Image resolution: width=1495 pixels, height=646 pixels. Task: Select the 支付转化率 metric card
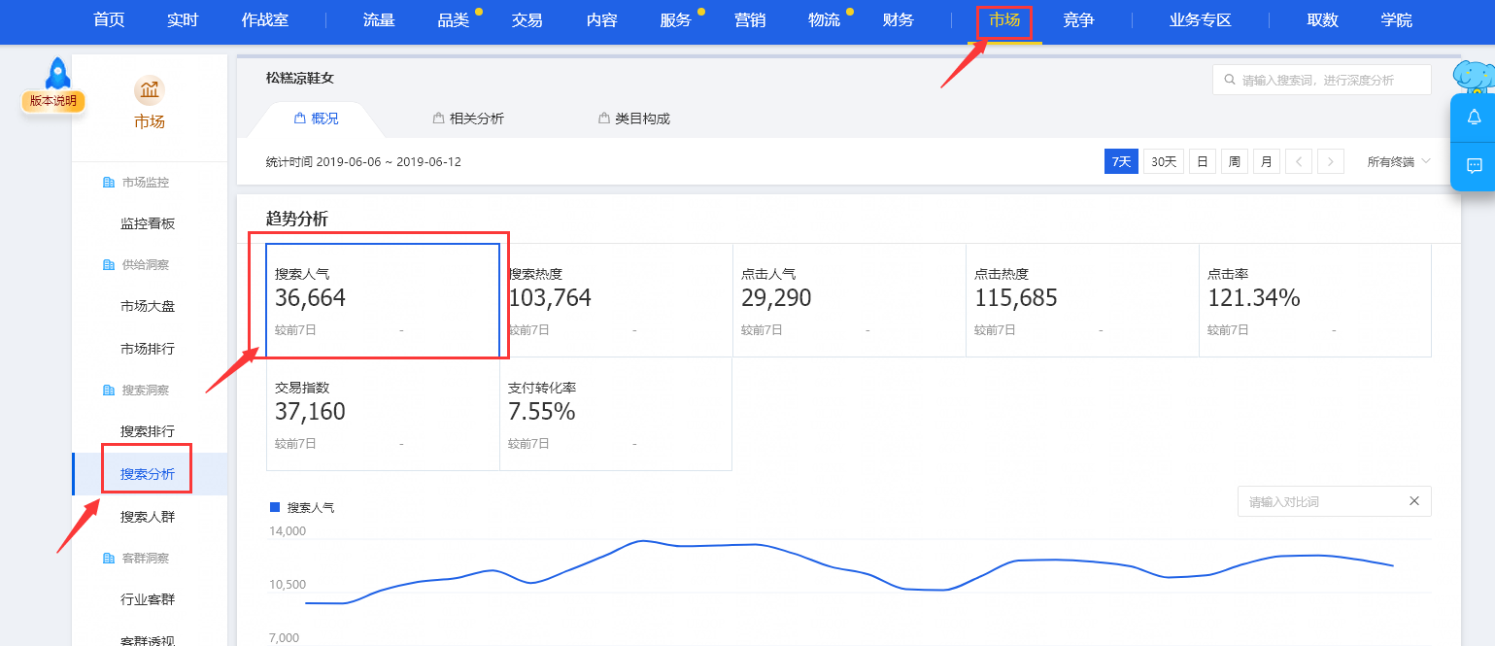click(x=616, y=414)
